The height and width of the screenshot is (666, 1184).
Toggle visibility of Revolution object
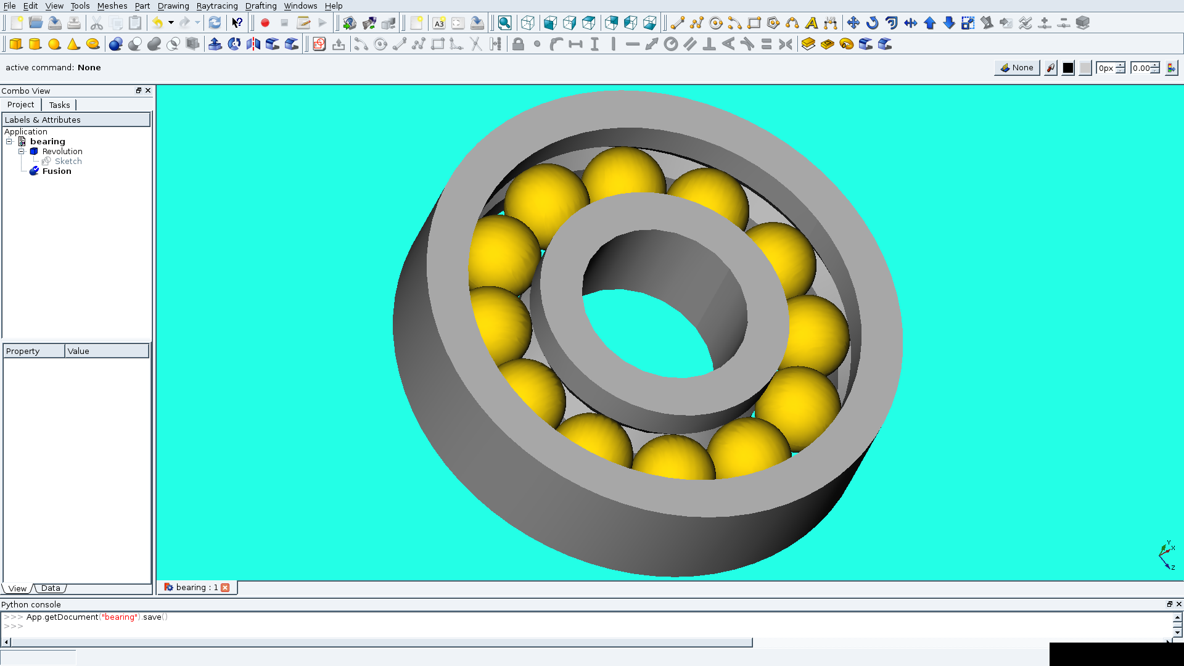[62, 151]
